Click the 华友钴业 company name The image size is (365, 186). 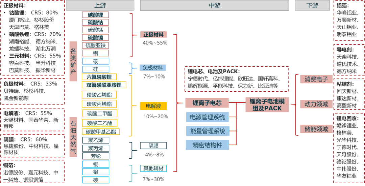click(x=347, y=176)
